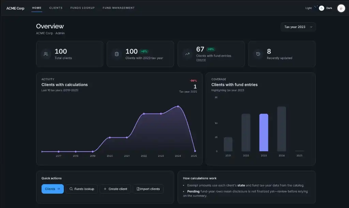The image size is (349, 208).
Task: Click the plus icon in the Create client button
Action: click(x=105, y=189)
